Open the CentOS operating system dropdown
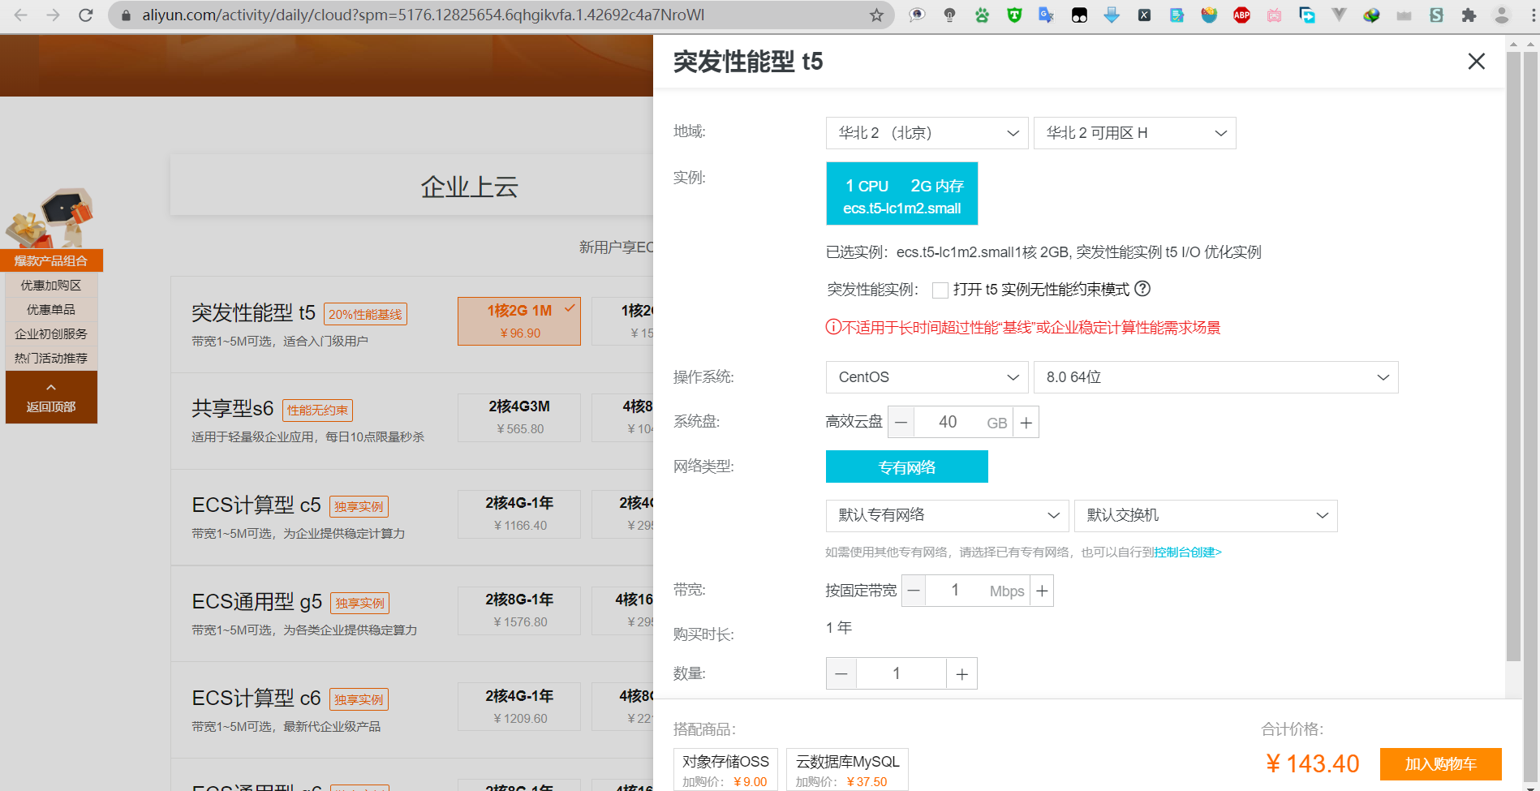Screen dimensions: 1540x791 [927, 377]
